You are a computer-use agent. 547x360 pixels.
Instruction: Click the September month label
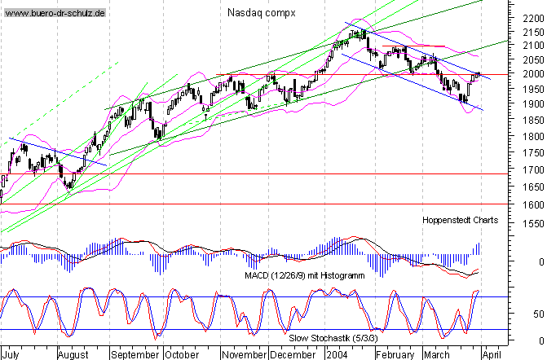(135, 354)
